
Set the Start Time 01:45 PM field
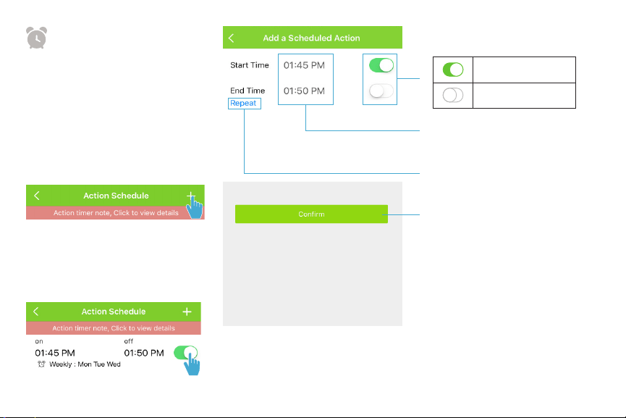coord(304,65)
